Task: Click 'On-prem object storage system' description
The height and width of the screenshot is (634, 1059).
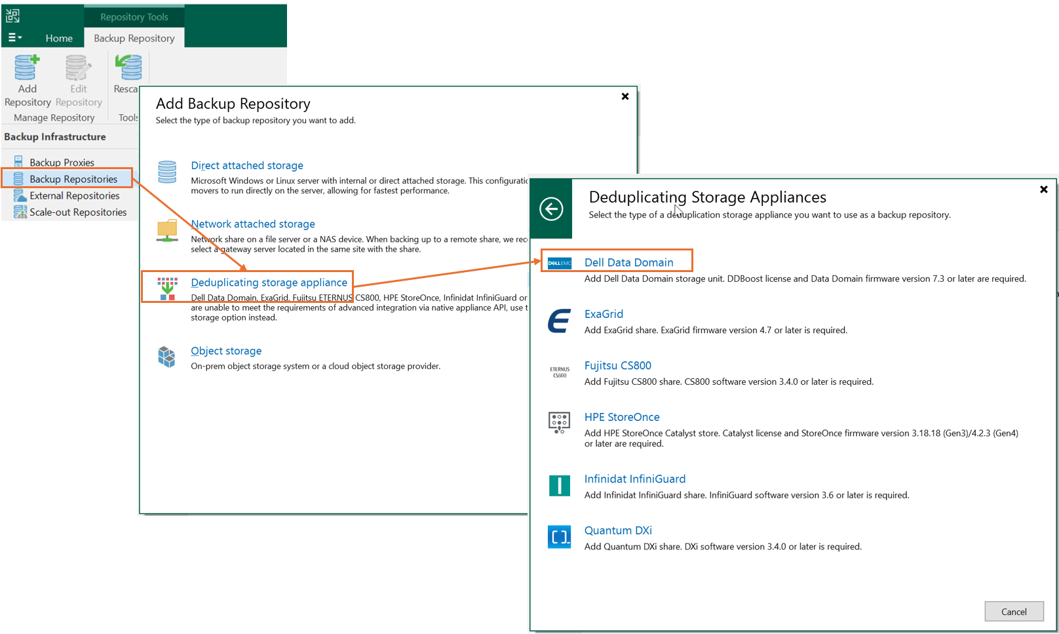Action: pos(315,366)
